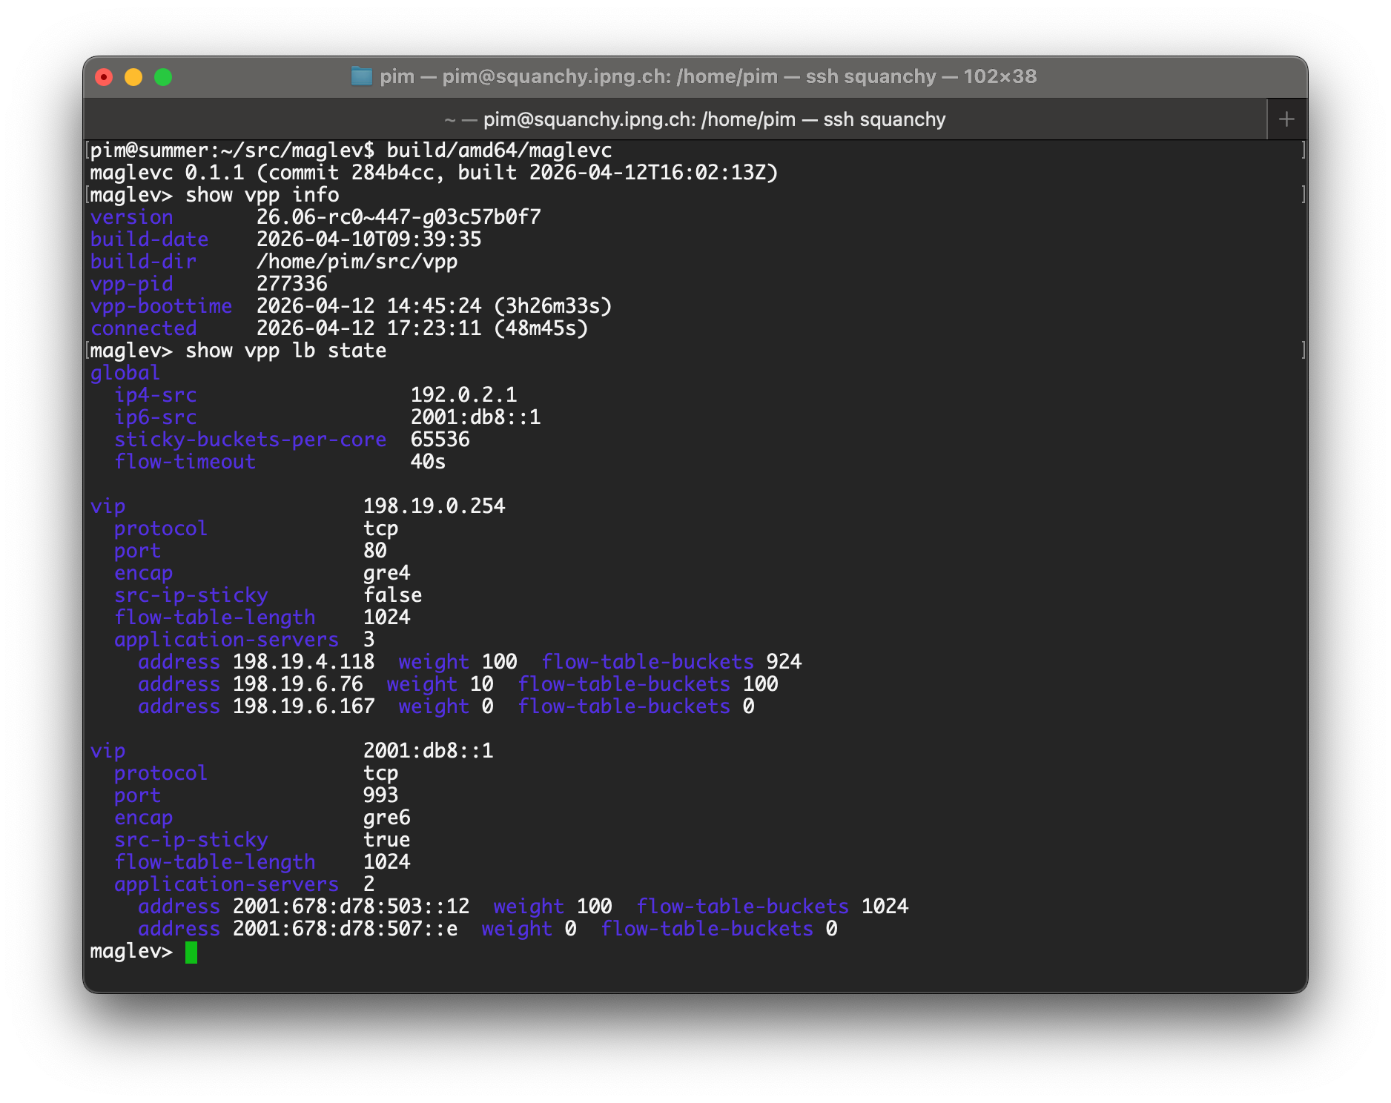Click the 'show vpp lb state' command

coord(285,351)
